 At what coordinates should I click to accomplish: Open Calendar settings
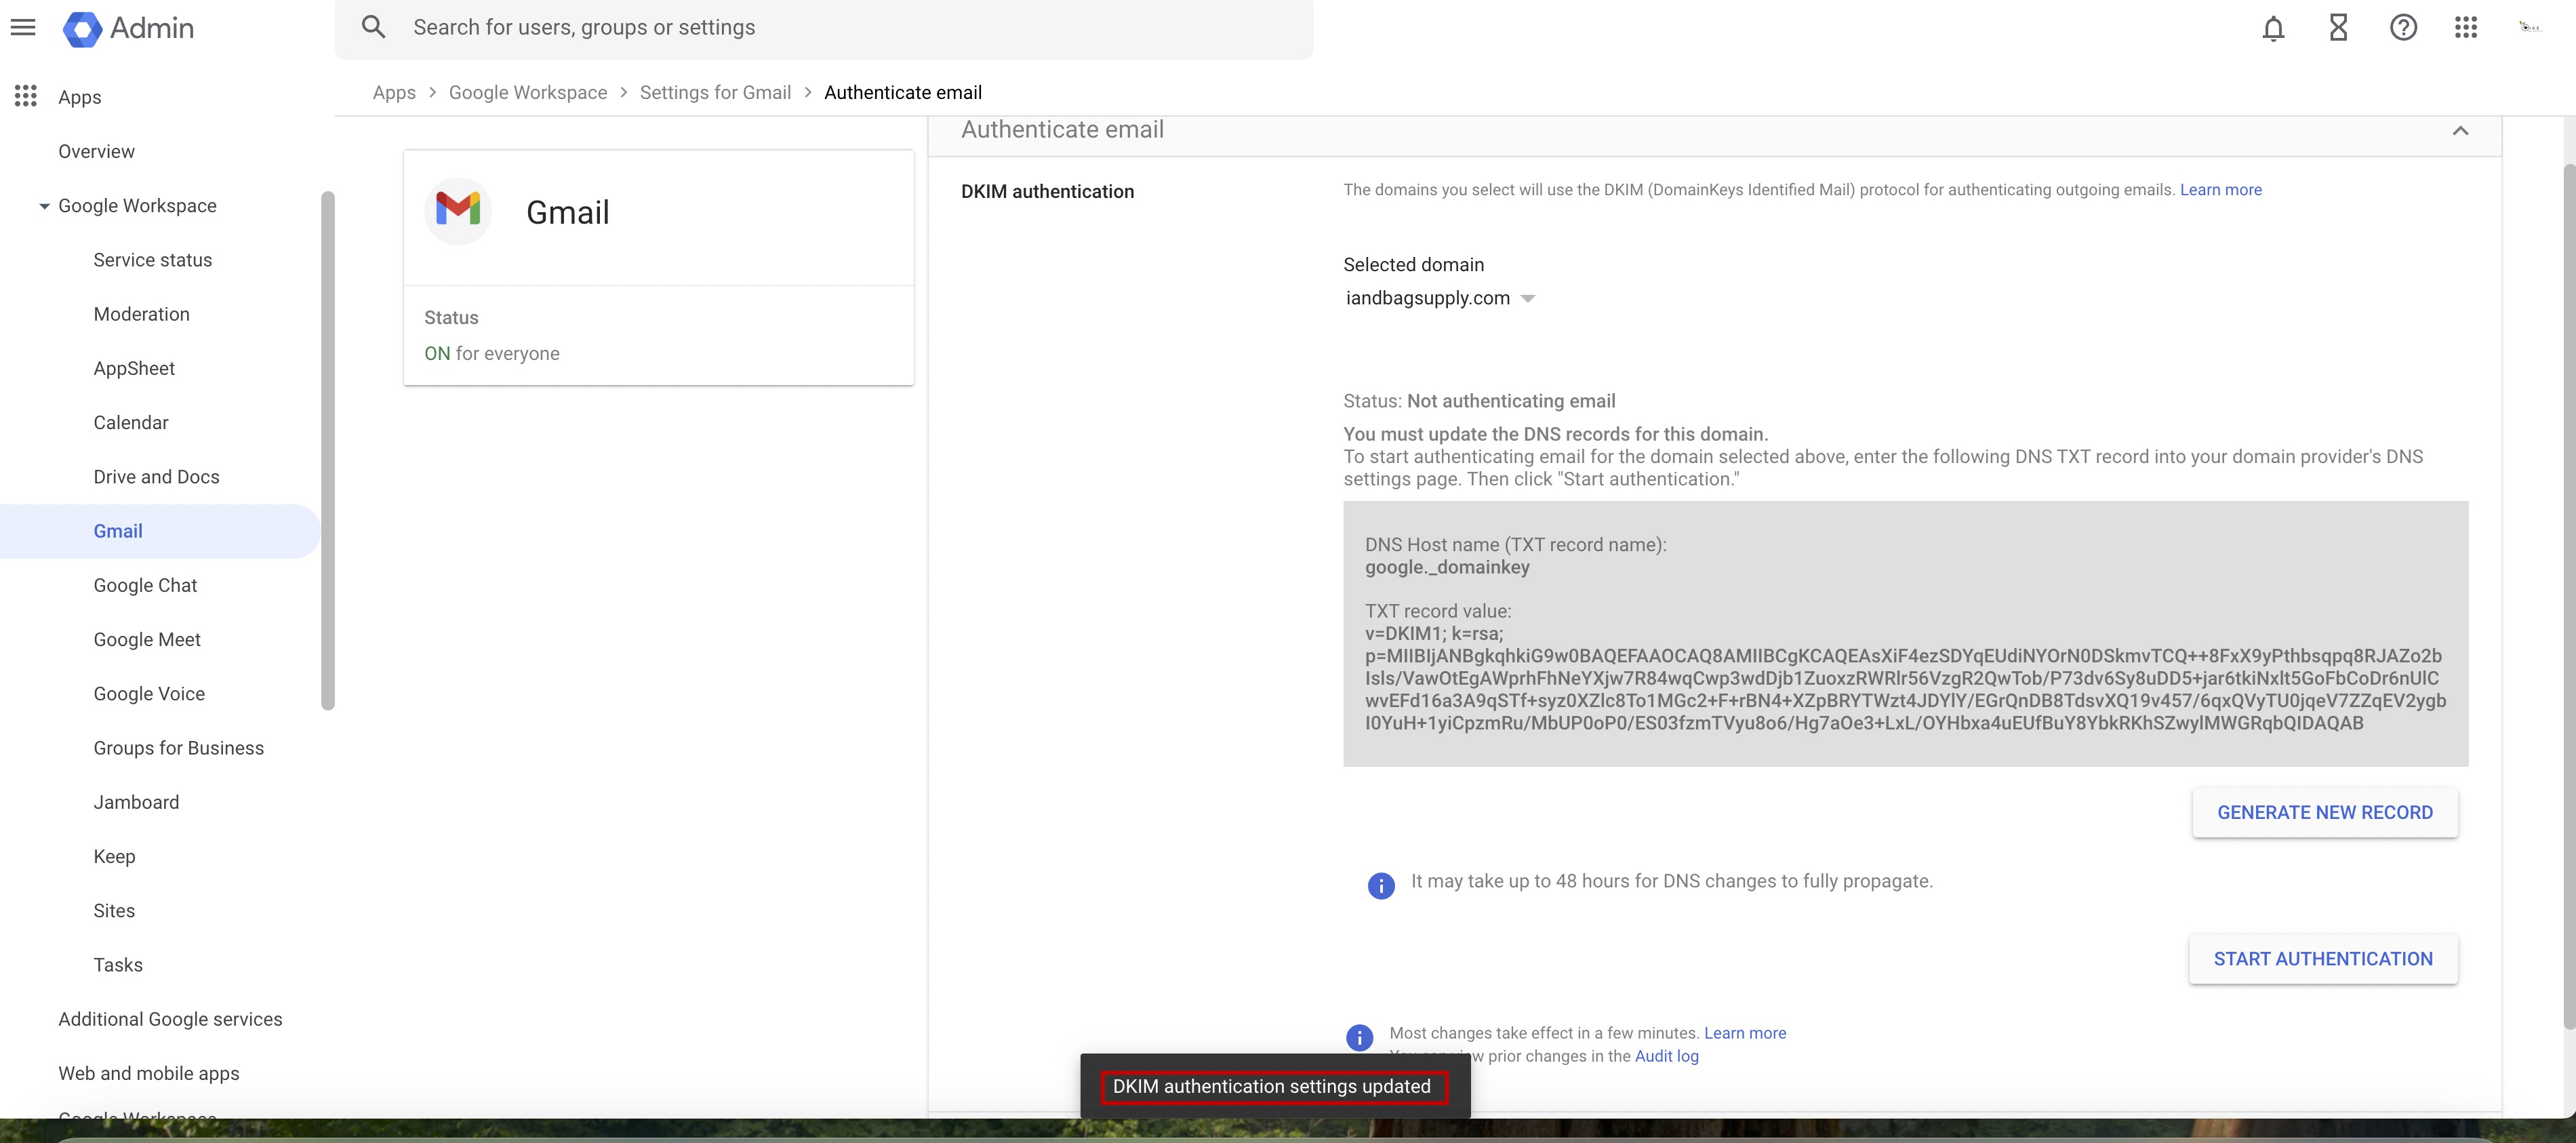point(131,423)
